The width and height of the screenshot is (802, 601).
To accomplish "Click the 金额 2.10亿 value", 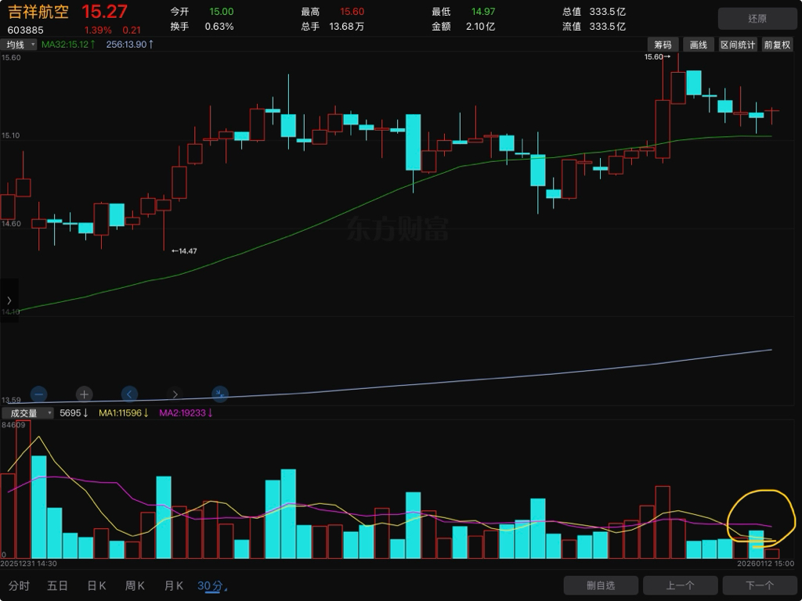I will pyautogui.click(x=480, y=27).
